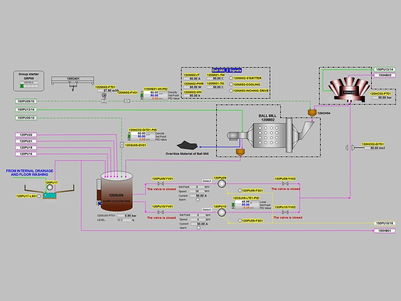Click the 120PU09-FS01 indicator nearest pump 120PU10
This screenshot has width=401, height=301.
point(240,220)
